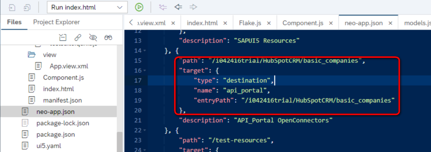The width and height of the screenshot is (431, 152).
Task: Switch to the Files tab
Action: tap(14, 22)
